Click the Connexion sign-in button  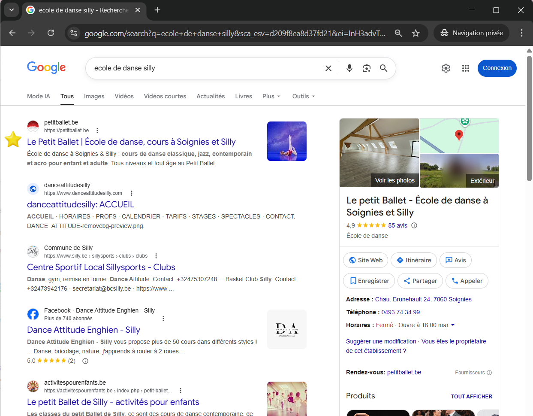coord(497,68)
